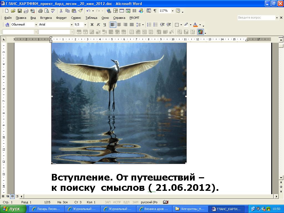Toggle justified paragraph alignment
Viewport: 284px width, 213px height.
[x=132, y=25]
